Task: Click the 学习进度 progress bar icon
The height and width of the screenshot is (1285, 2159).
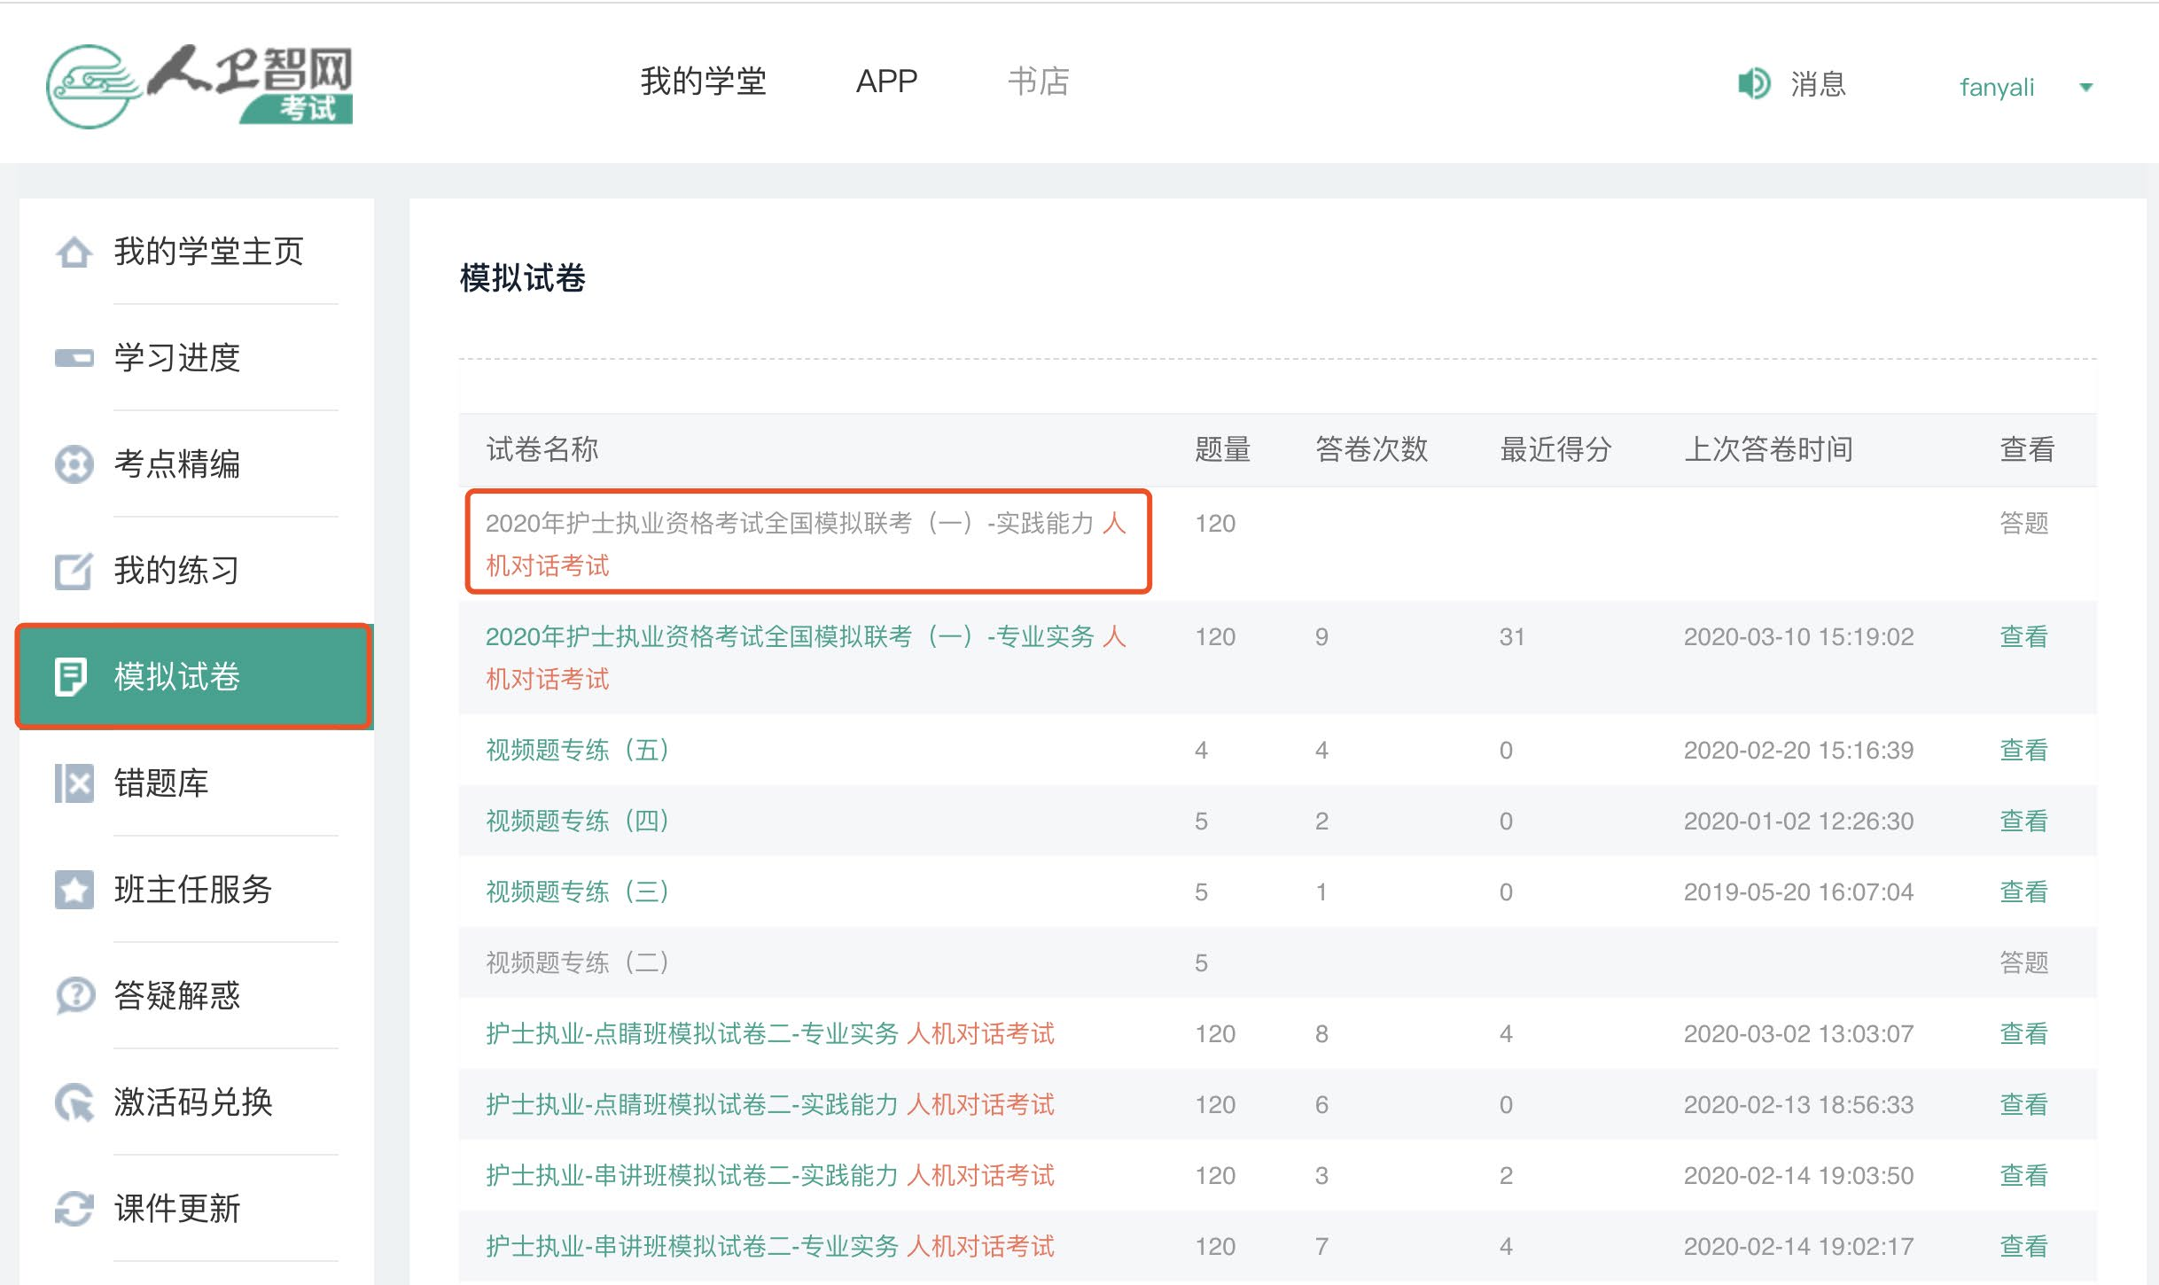Action: click(74, 358)
